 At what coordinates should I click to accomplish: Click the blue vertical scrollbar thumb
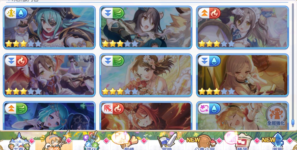(293, 122)
